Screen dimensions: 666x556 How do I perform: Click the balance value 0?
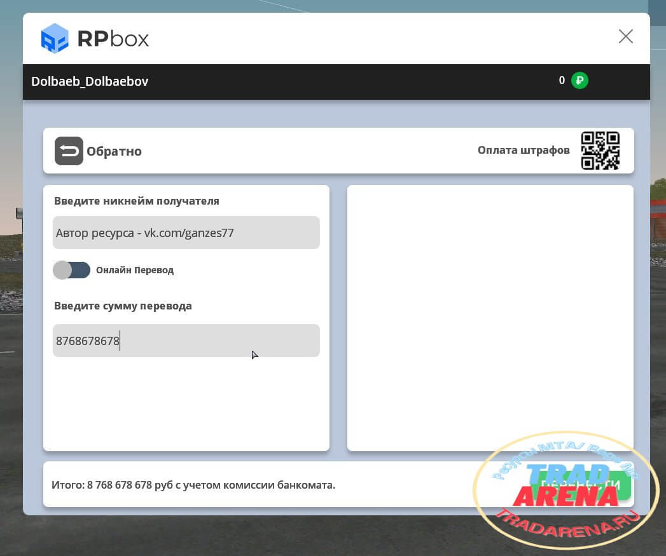tap(562, 80)
